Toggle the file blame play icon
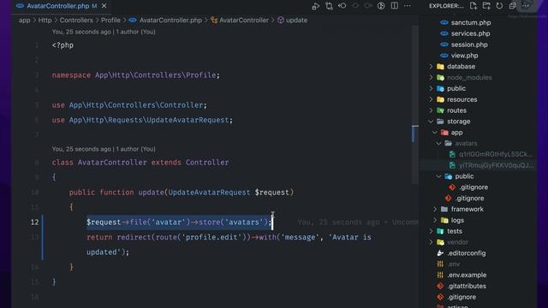The image size is (548, 308). tap(381, 6)
